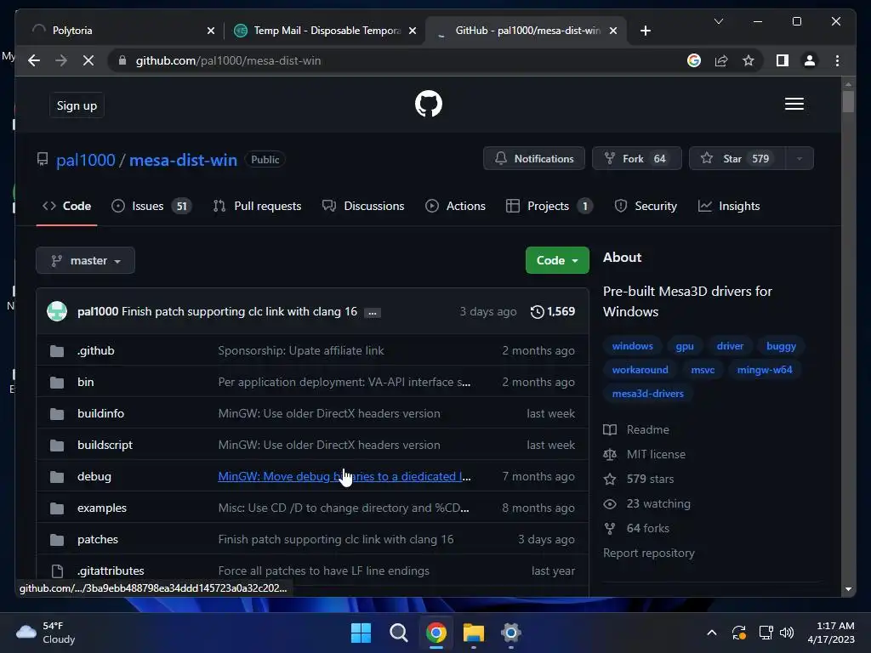
Task: Click the buildinfo folder icon
Action: 57,414
